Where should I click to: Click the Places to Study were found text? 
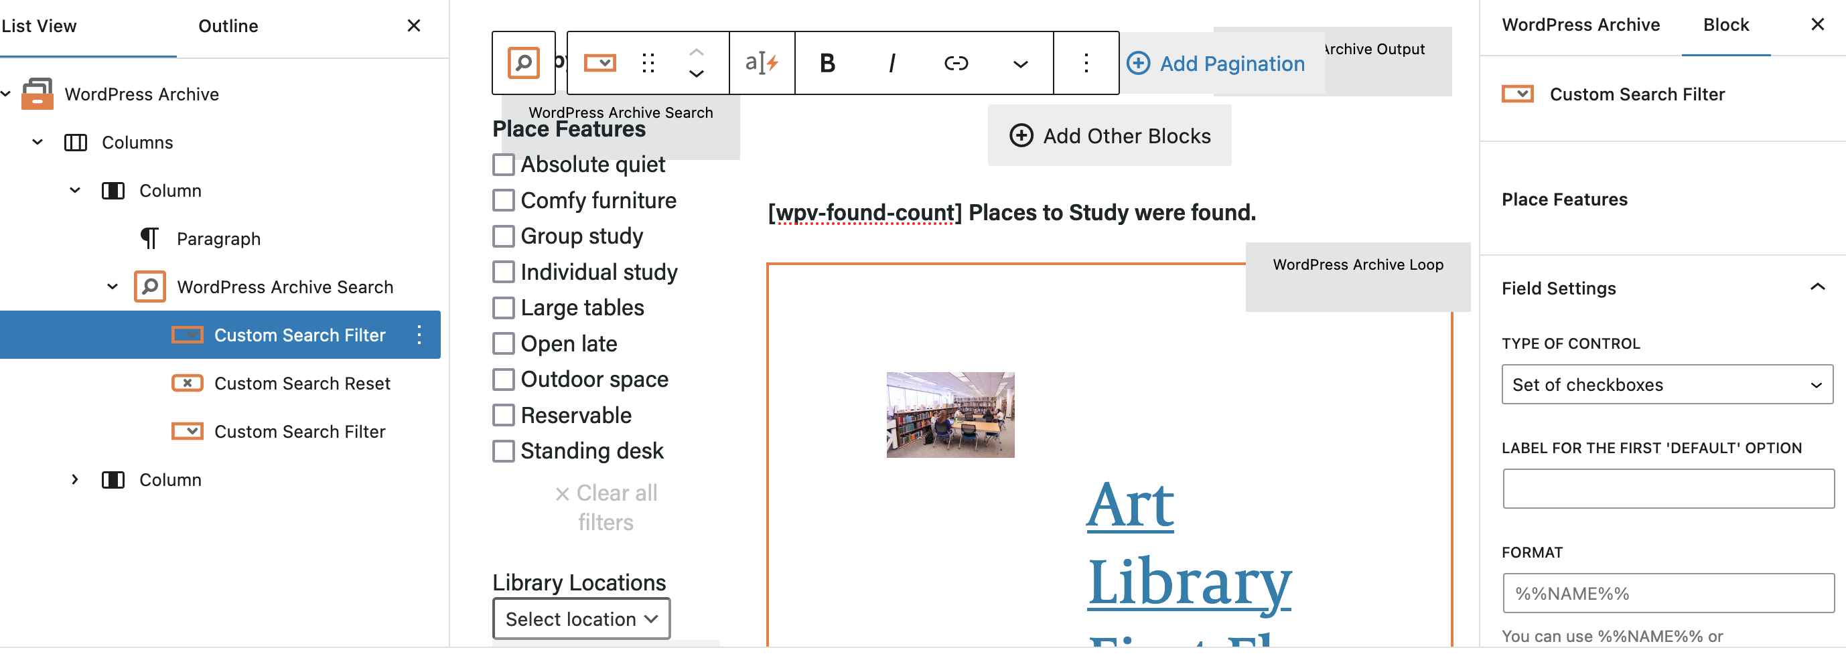click(1111, 213)
